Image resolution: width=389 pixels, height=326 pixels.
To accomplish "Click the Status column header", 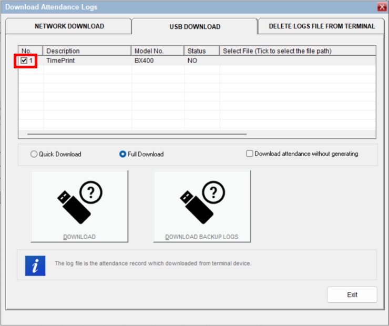I will point(202,51).
